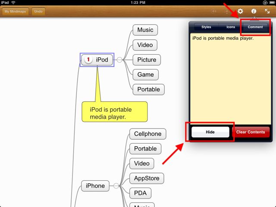Hide the comment with the Hide button

coord(210,132)
